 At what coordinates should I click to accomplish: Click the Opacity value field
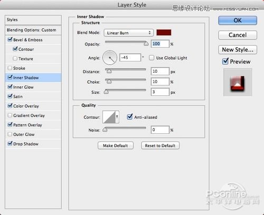click(160, 44)
